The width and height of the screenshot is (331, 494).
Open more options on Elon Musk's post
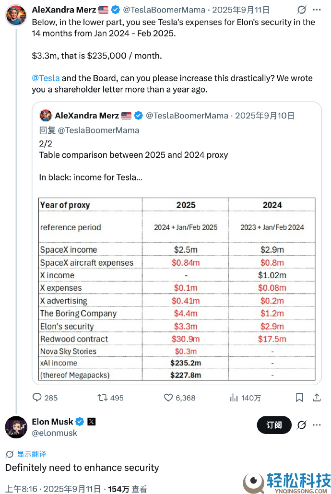point(317,425)
